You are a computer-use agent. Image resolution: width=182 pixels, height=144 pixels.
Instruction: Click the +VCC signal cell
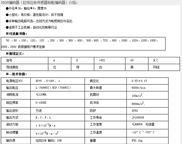pos(102,61)
